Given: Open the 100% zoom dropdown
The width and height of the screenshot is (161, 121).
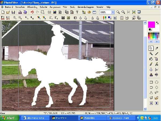Looking at the screenshot, I should [113, 12].
